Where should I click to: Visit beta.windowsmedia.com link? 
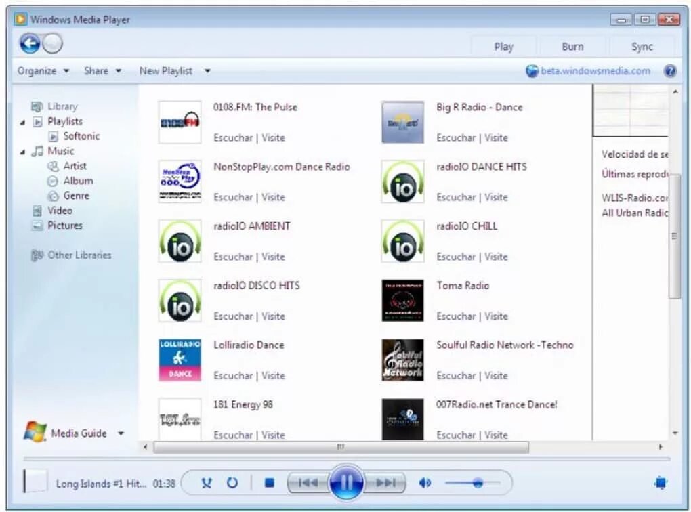(x=595, y=71)
